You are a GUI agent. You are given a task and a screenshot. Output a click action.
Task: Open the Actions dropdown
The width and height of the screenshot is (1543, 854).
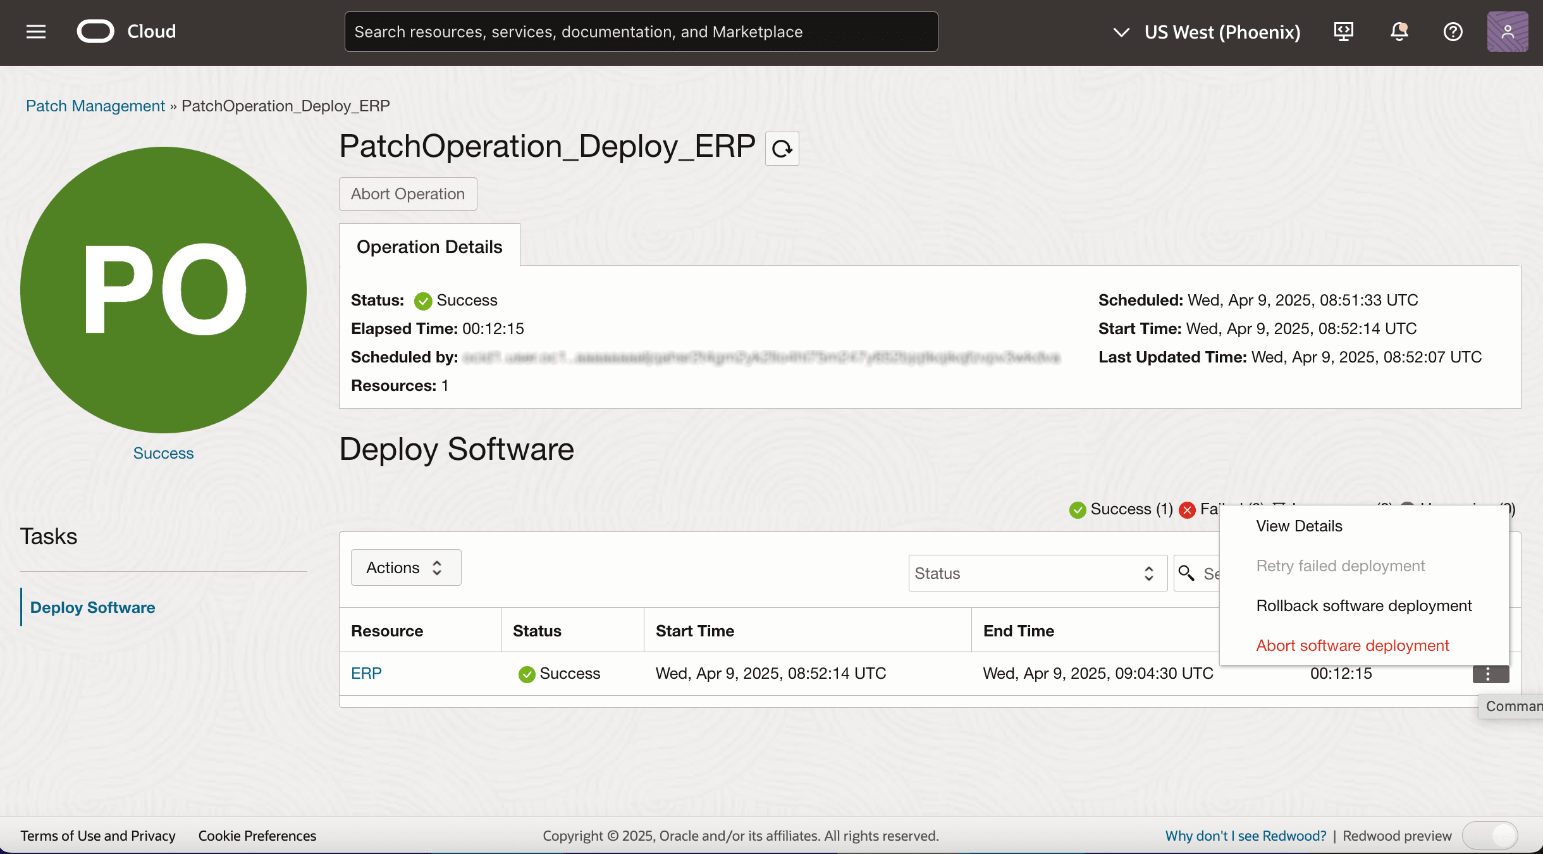405,567
